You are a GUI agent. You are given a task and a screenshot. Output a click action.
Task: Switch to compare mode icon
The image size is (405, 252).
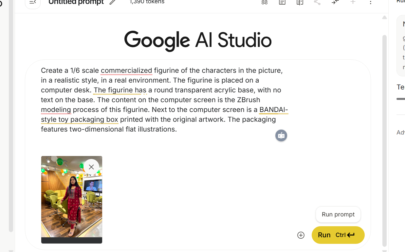point(300,2)
